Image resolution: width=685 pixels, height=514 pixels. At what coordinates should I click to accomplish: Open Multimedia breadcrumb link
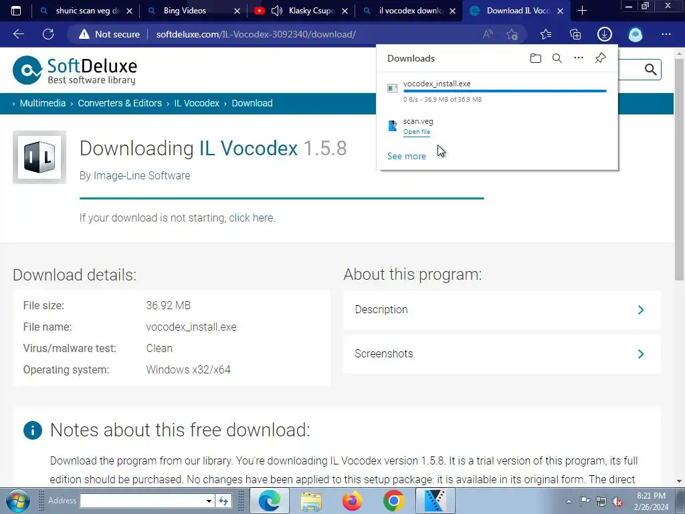click(42, 103)
